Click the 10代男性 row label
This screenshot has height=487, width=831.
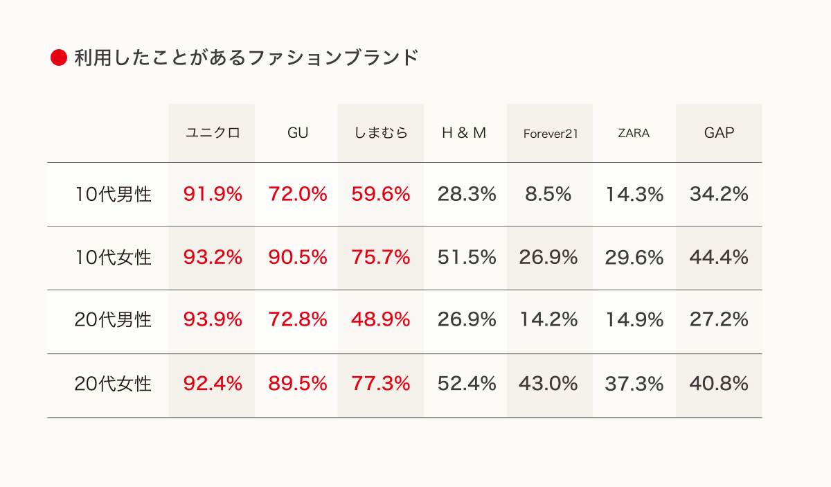click(113, 195)
